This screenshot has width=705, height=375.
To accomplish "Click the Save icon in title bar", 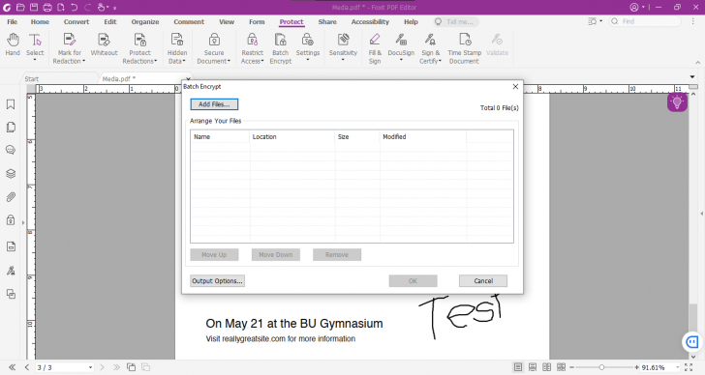I will tap(34, 7).
